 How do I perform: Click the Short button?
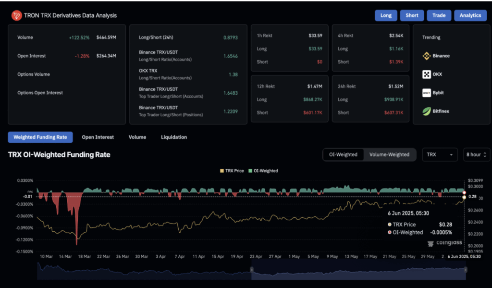click(x=412, y=15)
